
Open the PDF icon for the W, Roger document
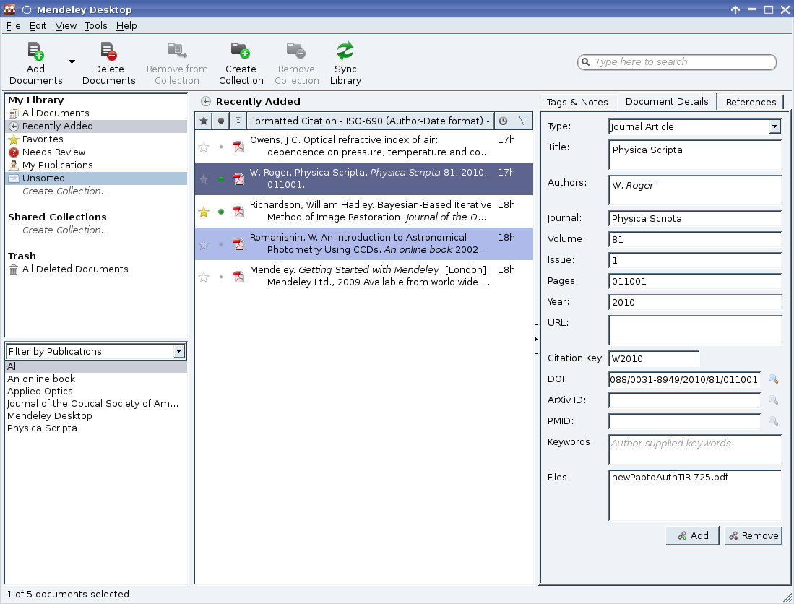click(238, 179)
